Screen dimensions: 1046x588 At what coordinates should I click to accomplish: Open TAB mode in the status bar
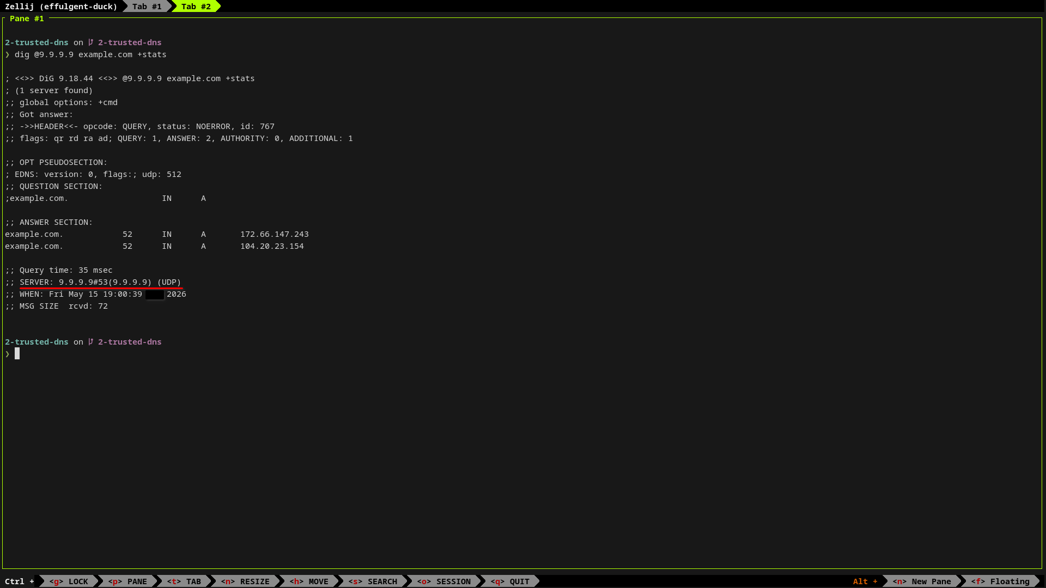coord(184,581)
